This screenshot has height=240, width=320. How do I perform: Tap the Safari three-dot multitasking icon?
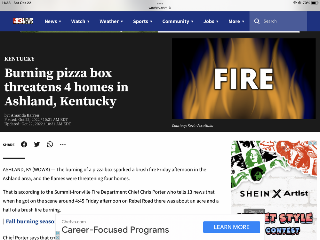point(160,4)
